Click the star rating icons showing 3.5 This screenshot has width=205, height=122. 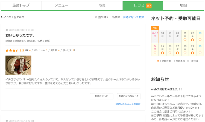12,50
